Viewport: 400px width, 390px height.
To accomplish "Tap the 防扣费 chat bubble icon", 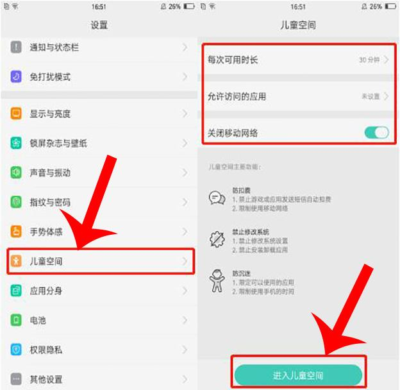I will click(x=217, y=198).
